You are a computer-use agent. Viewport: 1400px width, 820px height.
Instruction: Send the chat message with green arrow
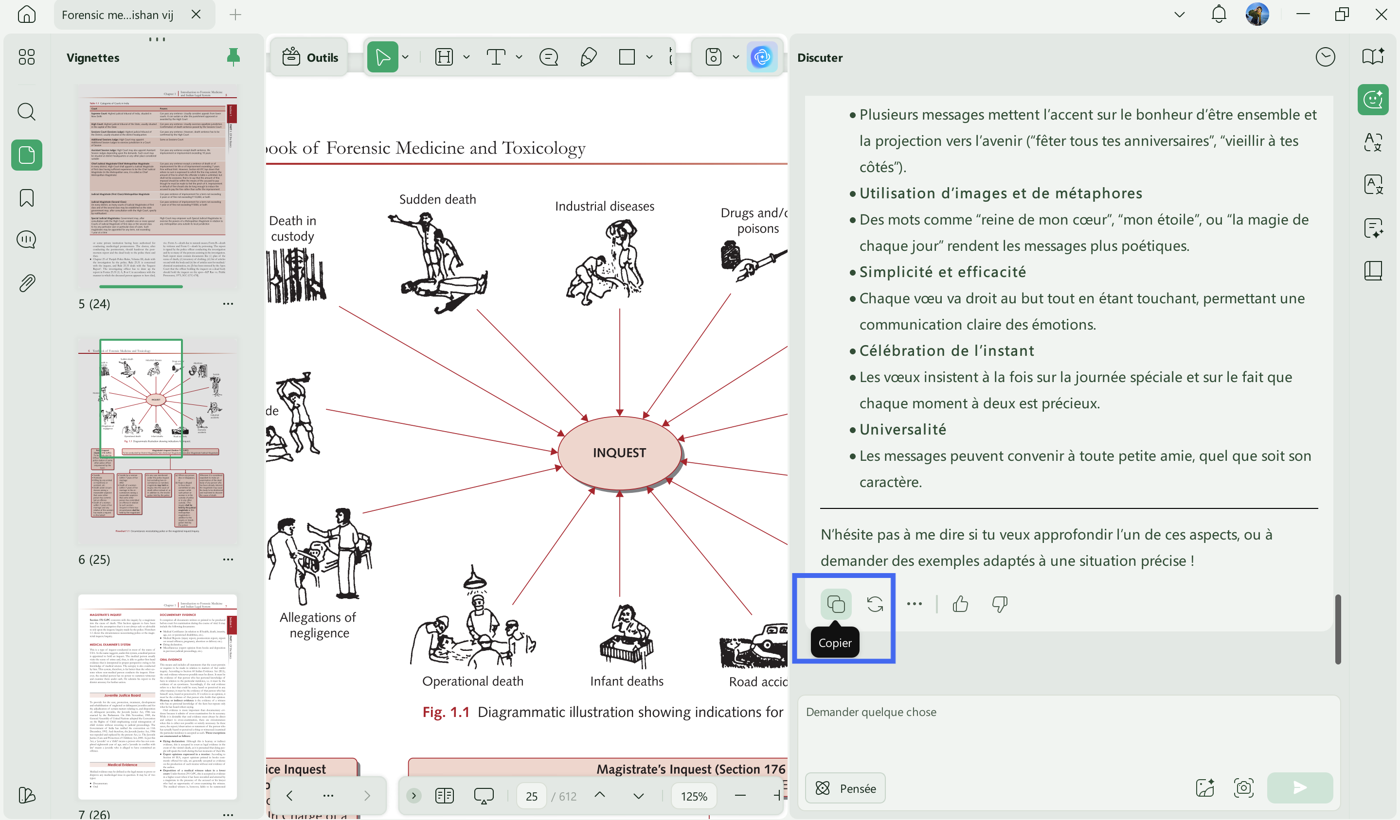1299,788
